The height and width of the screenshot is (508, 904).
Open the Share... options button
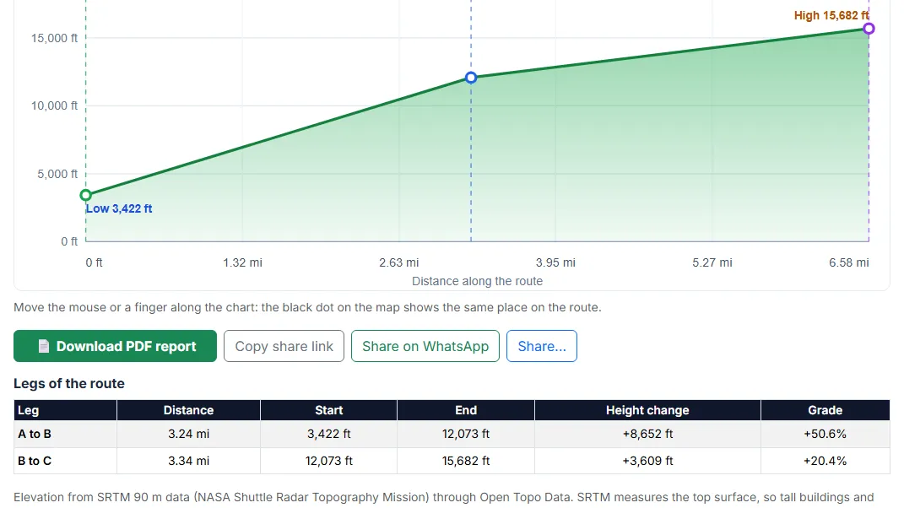[x=541, y=346]
